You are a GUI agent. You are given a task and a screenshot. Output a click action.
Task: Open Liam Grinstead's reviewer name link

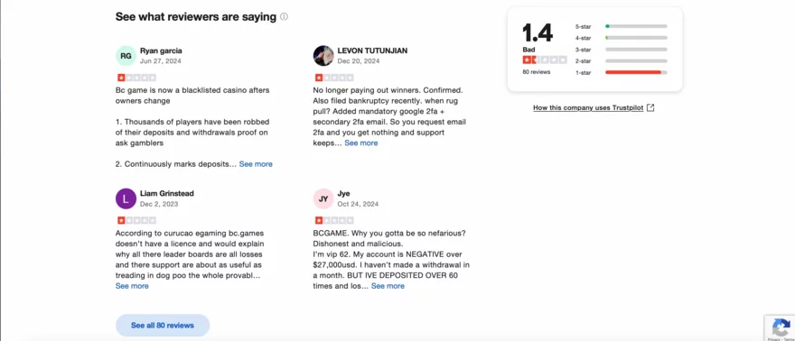click(x=167, y=193)
